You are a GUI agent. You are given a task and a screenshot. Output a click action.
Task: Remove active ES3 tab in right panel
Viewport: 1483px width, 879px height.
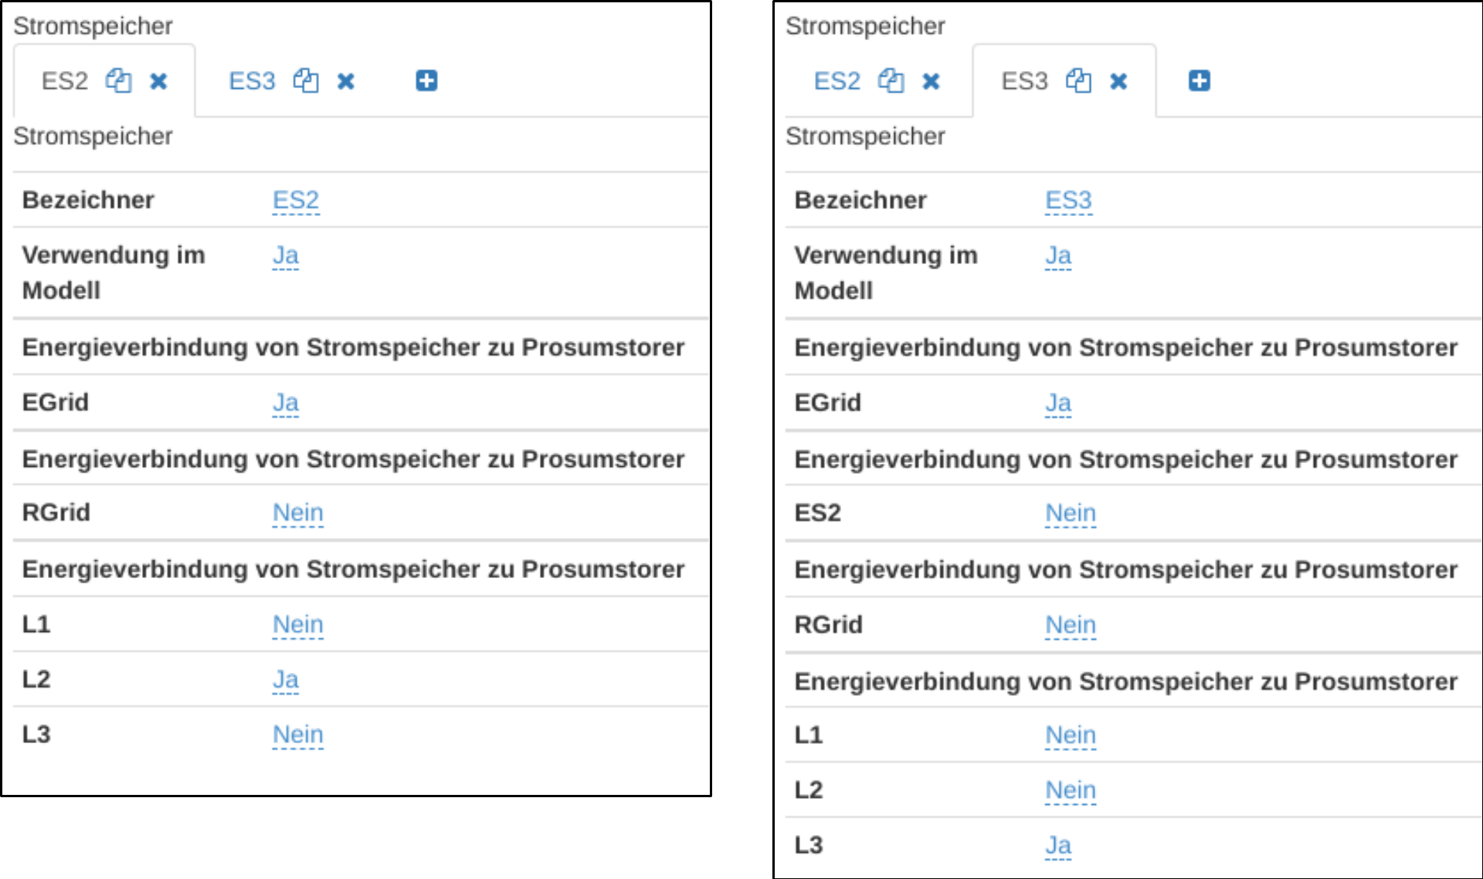(1118, 81)
